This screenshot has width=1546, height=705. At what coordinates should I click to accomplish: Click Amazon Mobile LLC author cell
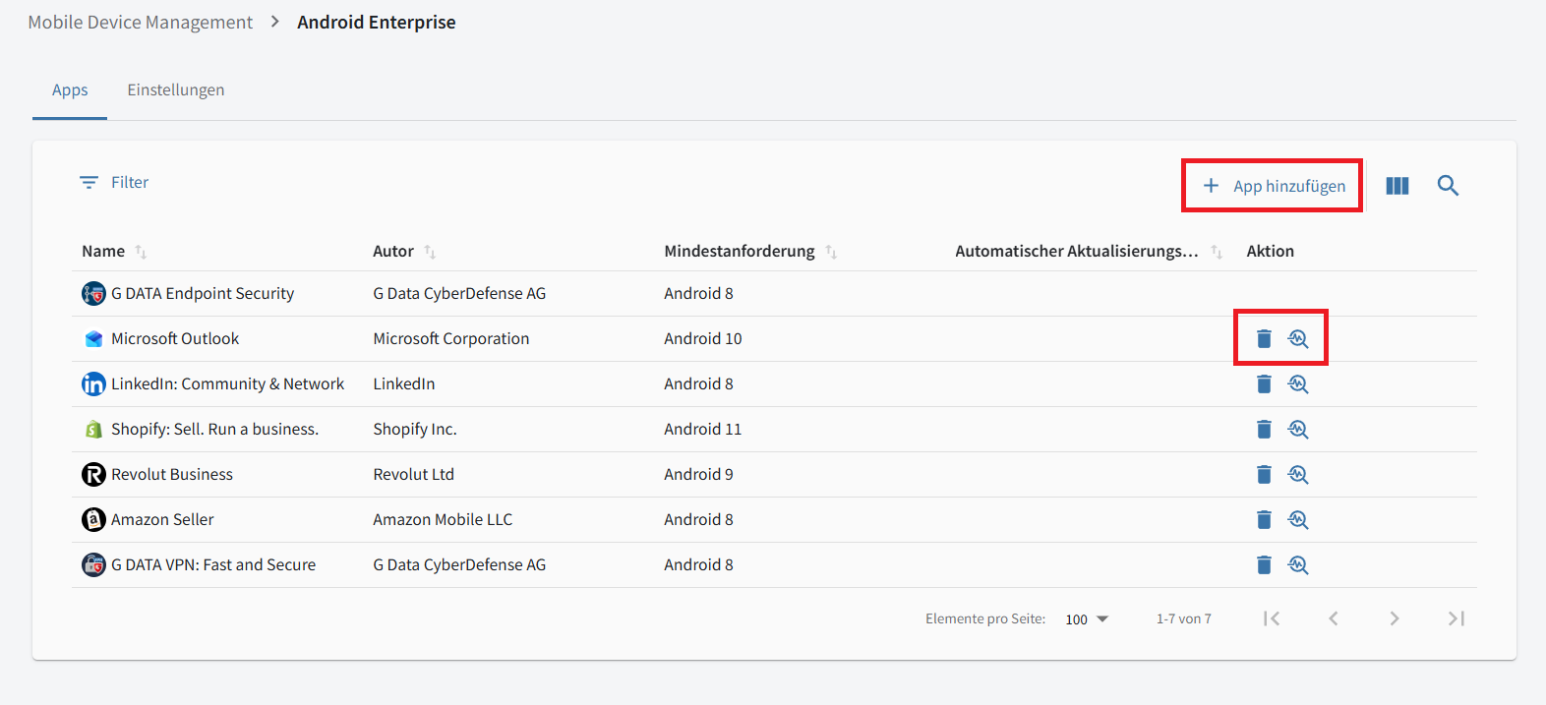[x=443, y=520]
